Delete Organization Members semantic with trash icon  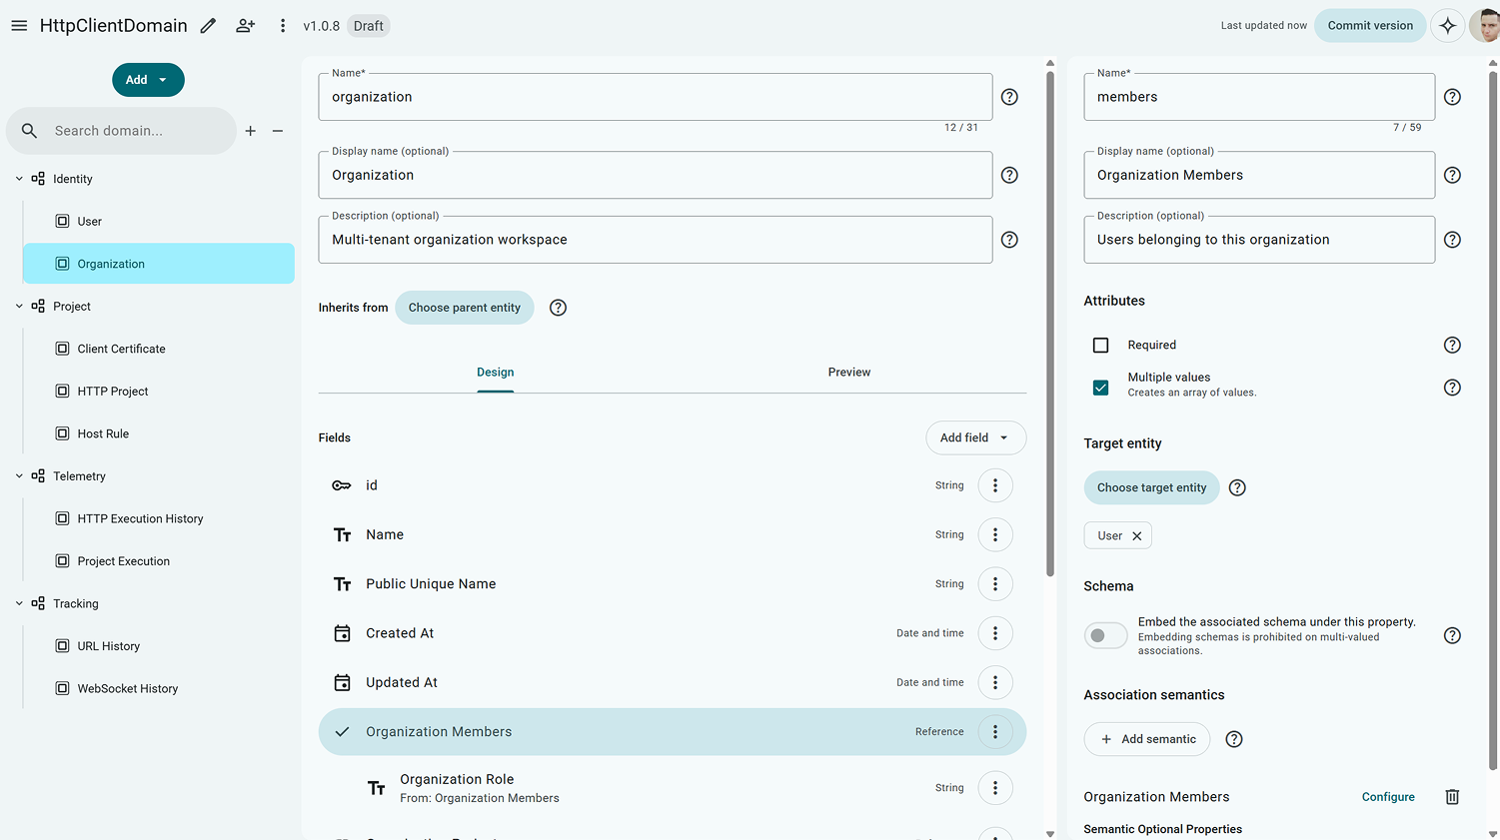[1452, 797]
